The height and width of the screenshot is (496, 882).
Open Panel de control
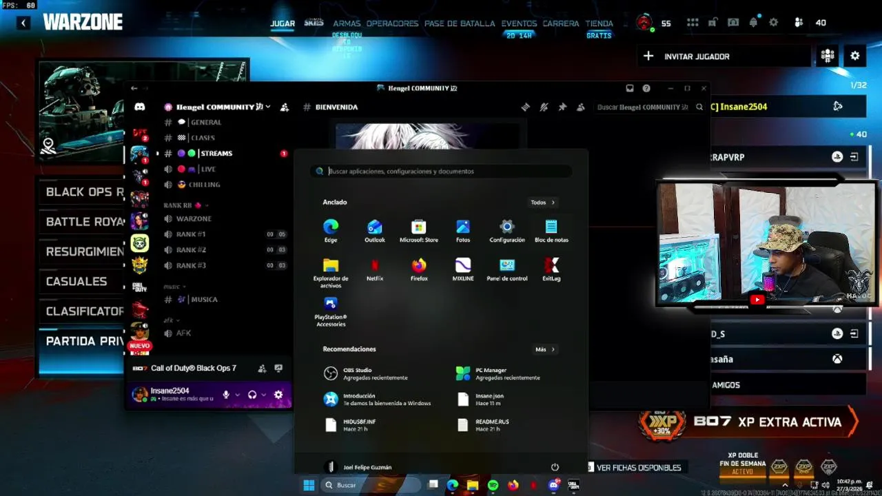click(507, 269)
